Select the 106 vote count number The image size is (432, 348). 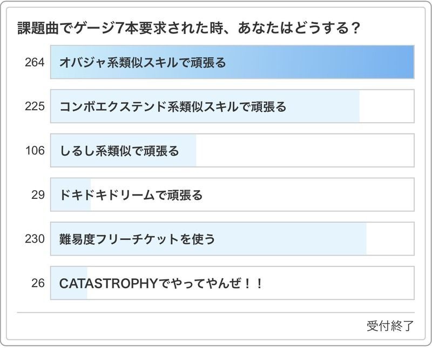[x=35, y=151]
